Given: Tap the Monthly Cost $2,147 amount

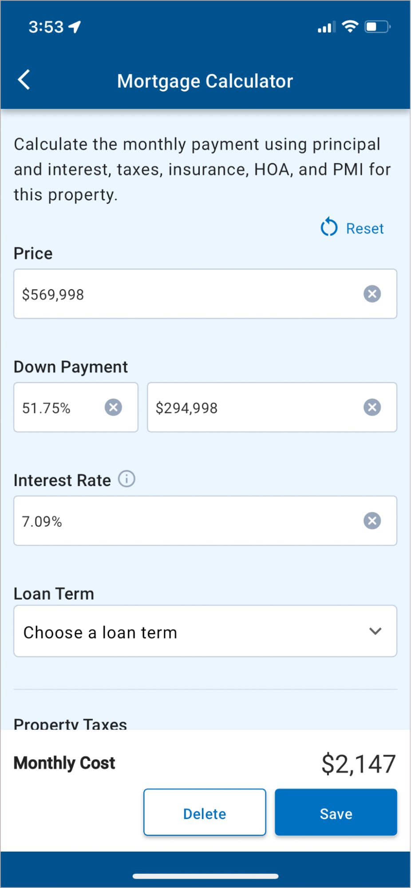Looking at the screenshot, I should coord(358,764).
